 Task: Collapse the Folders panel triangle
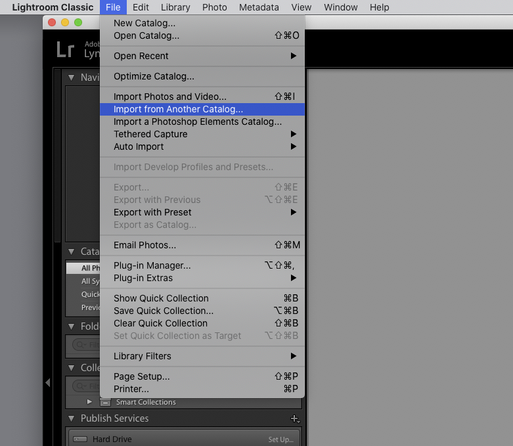[72, 326]
